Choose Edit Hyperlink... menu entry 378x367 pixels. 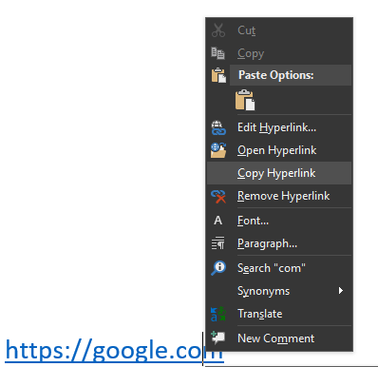click(279, 127)
